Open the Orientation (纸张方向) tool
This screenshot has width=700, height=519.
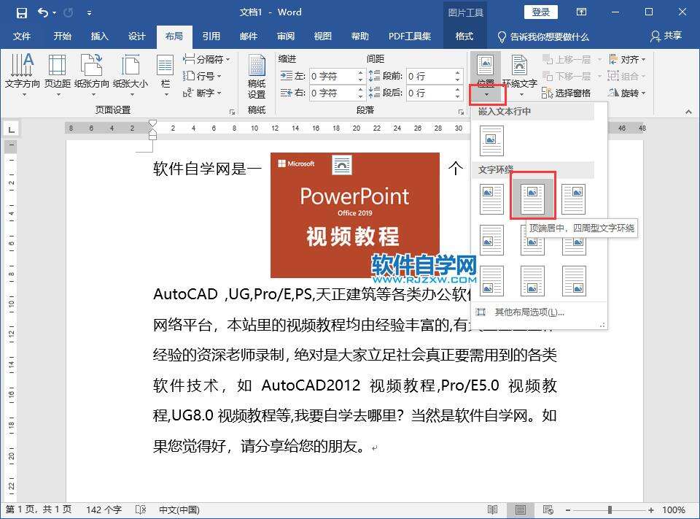92,74
